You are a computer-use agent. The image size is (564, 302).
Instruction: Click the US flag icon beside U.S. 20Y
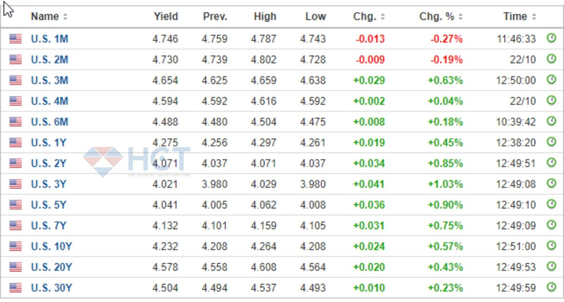pyautogui.click(x=16, y=267)
